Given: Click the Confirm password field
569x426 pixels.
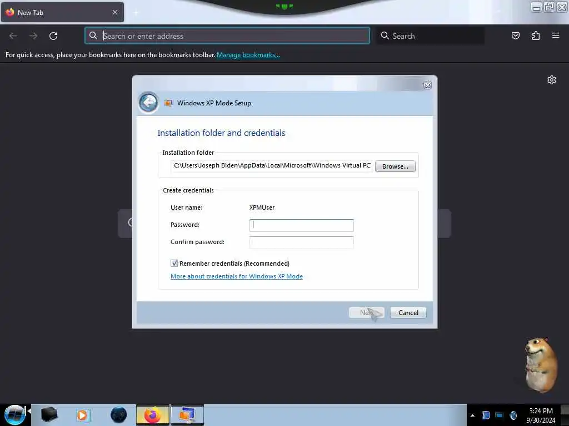Looking at the screenshot, I should (x=301, y=242).
